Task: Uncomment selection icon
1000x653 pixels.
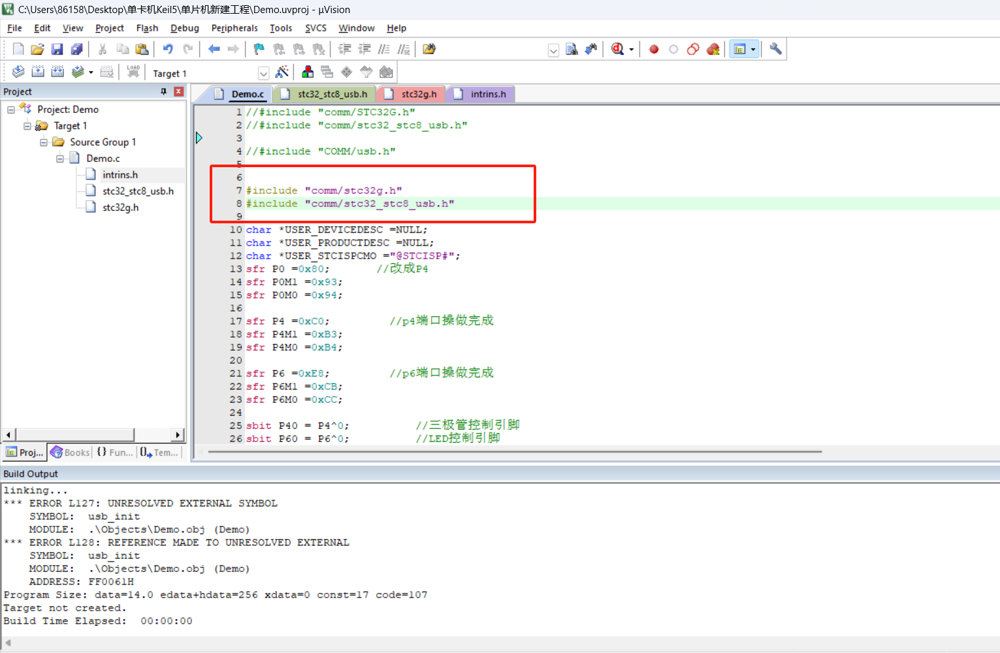Action: tap(404, 49)
